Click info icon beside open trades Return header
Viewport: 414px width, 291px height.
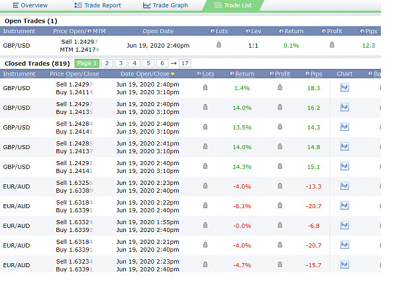[282, 31]
